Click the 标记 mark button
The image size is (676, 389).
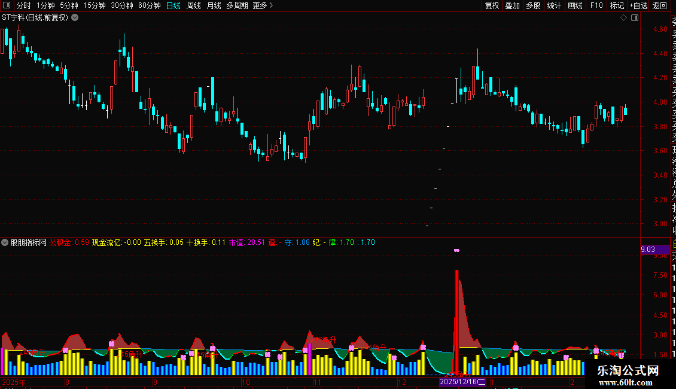point(617,5)
